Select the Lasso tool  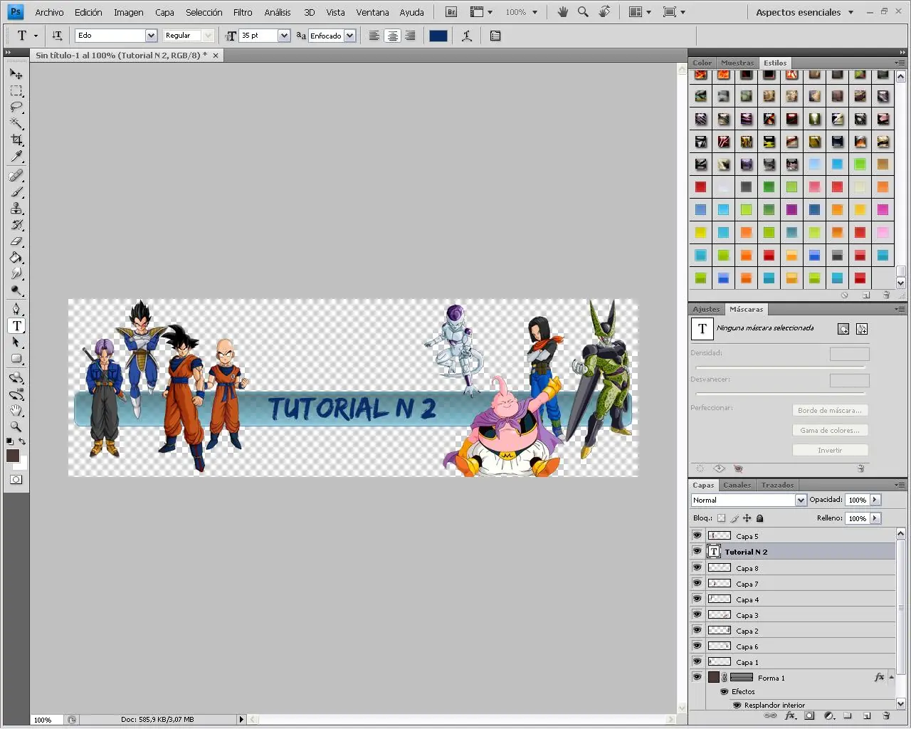(x=16, y=107)
